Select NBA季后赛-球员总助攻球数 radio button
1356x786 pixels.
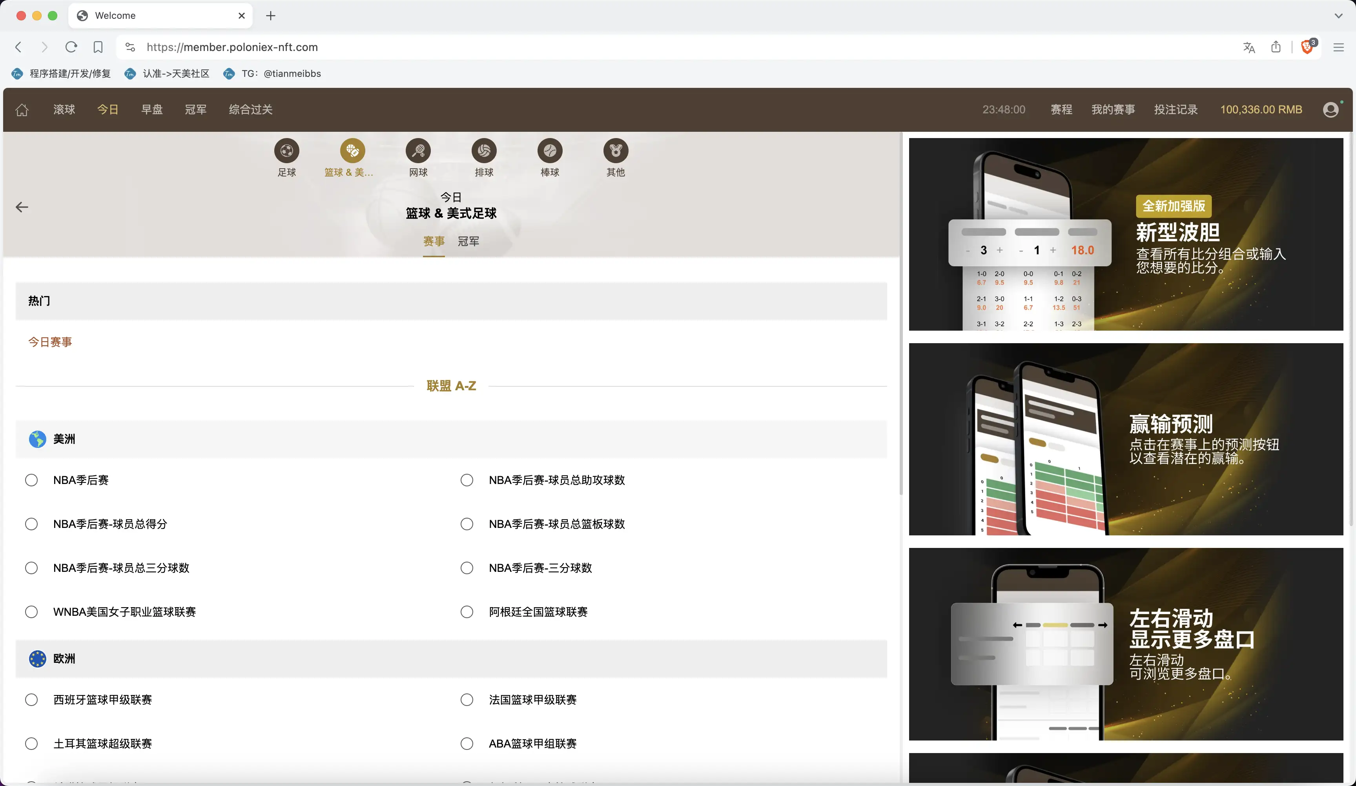click(x=467, y=480)
